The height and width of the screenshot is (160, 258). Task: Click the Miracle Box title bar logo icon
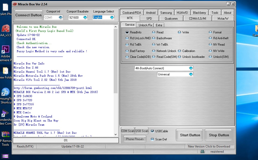click(x=15, y=4)
